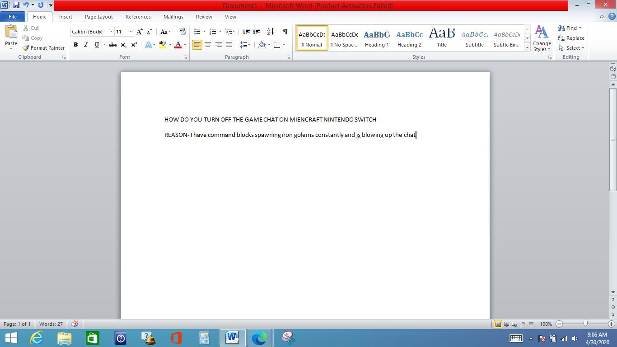
Task: Apply the Heading 1 style
Action: coord(377,38)
